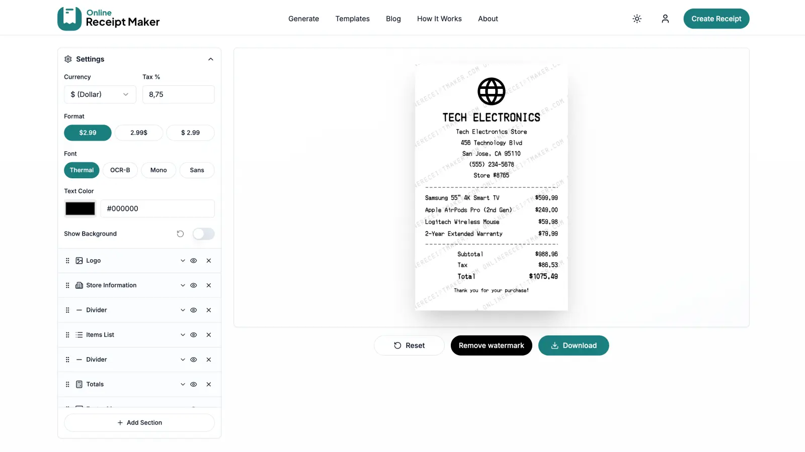Choose the Sans font option

(x=197, y=170)
